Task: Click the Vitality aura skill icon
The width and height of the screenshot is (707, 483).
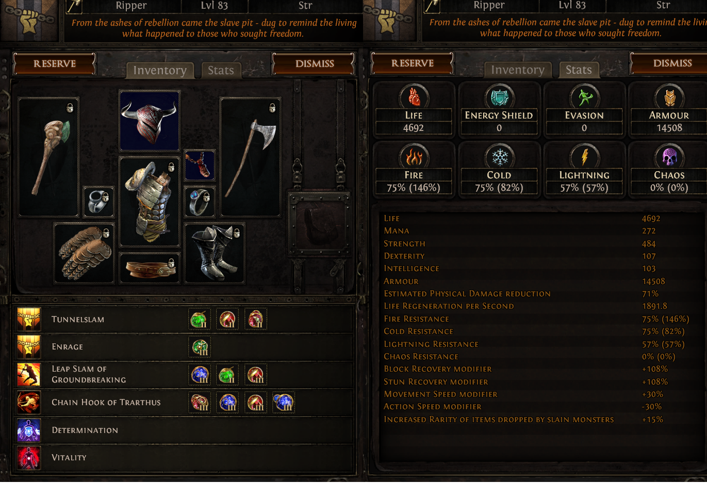Action: click(x=29, y=457)
